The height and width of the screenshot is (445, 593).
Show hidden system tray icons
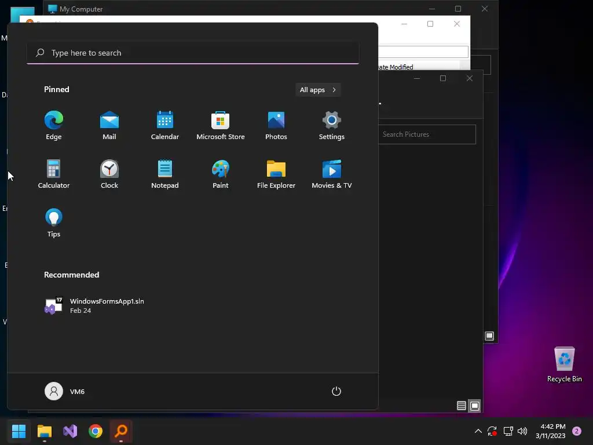tap(478, 431)
